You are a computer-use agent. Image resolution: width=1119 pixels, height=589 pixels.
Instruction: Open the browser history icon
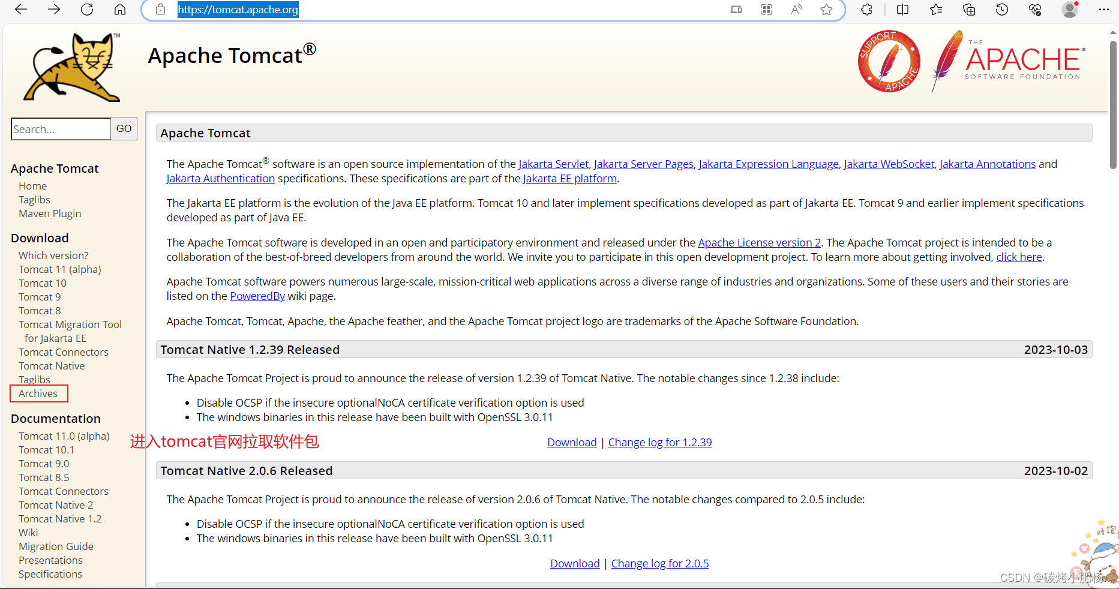[x=1002, y=10]
